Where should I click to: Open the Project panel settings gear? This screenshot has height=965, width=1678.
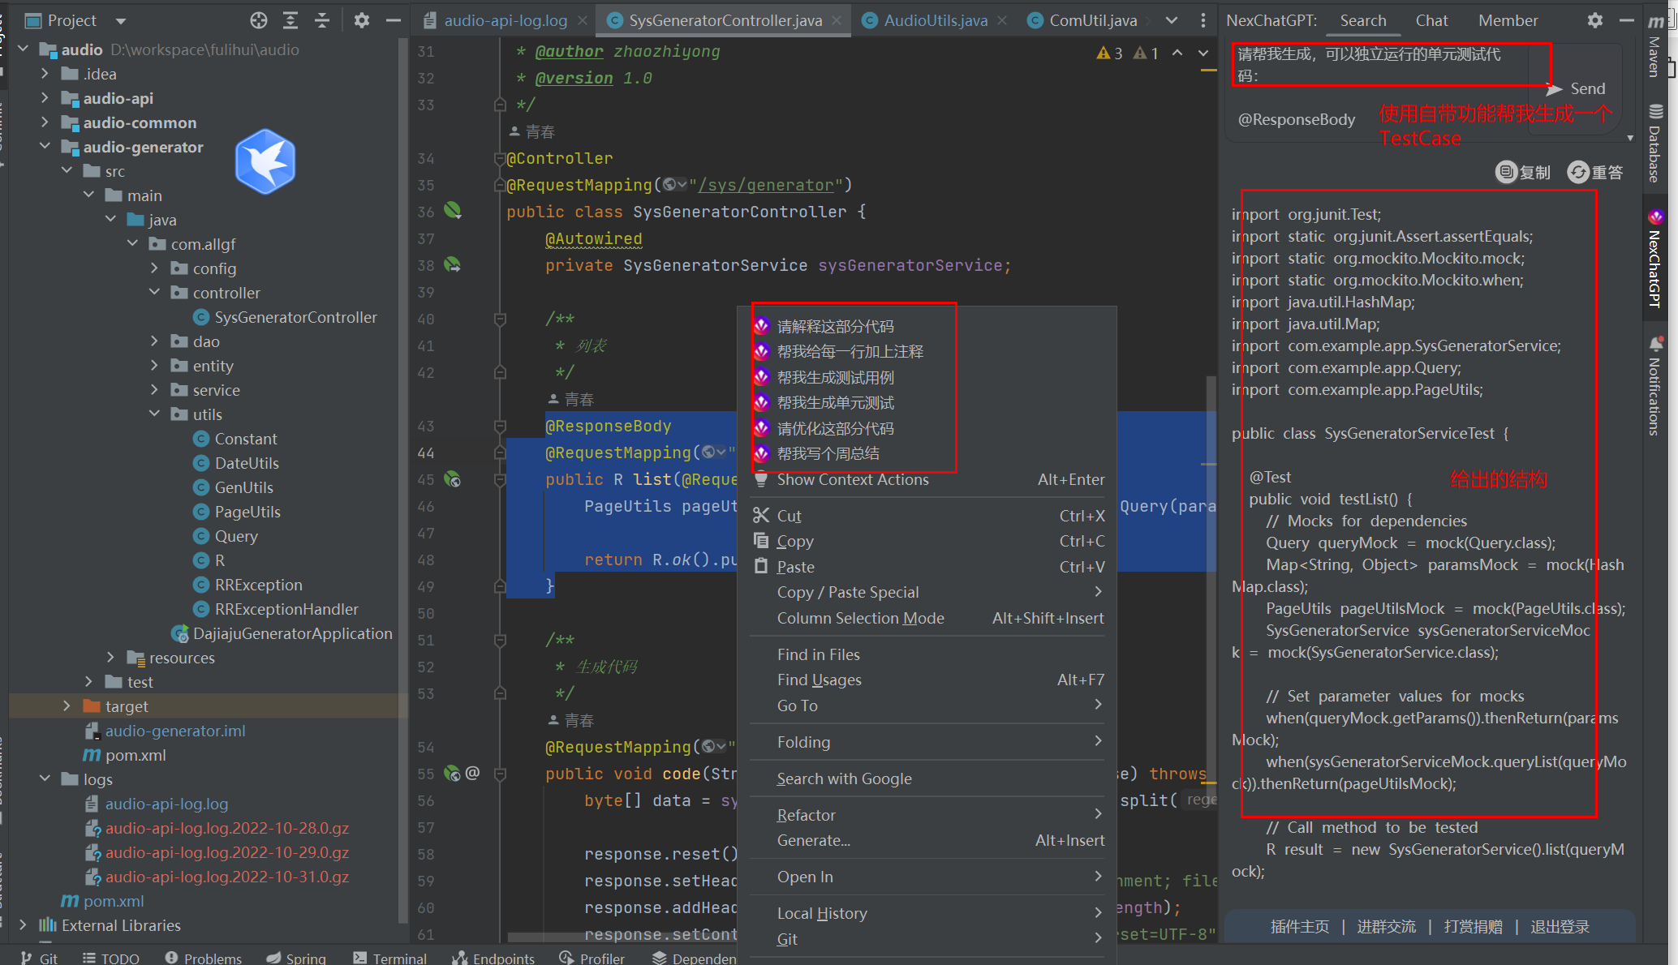click(x=361, y=20)
